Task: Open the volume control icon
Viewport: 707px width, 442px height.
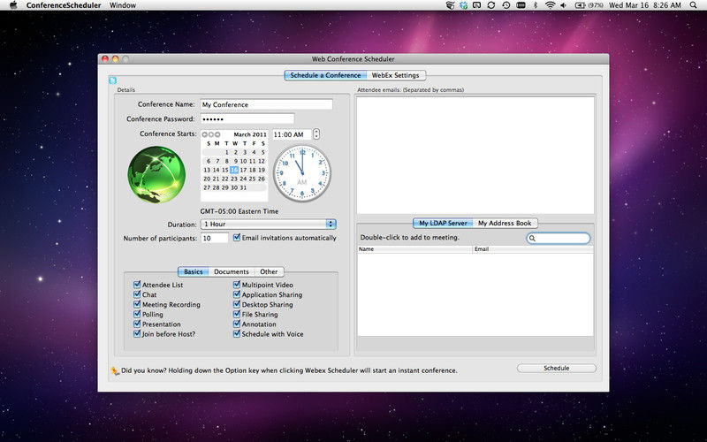Action: [563, 5]
